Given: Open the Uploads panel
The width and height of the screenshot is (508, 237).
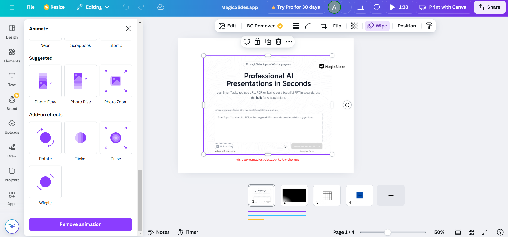Looking at the screenshot, I should tap(12, 127).
